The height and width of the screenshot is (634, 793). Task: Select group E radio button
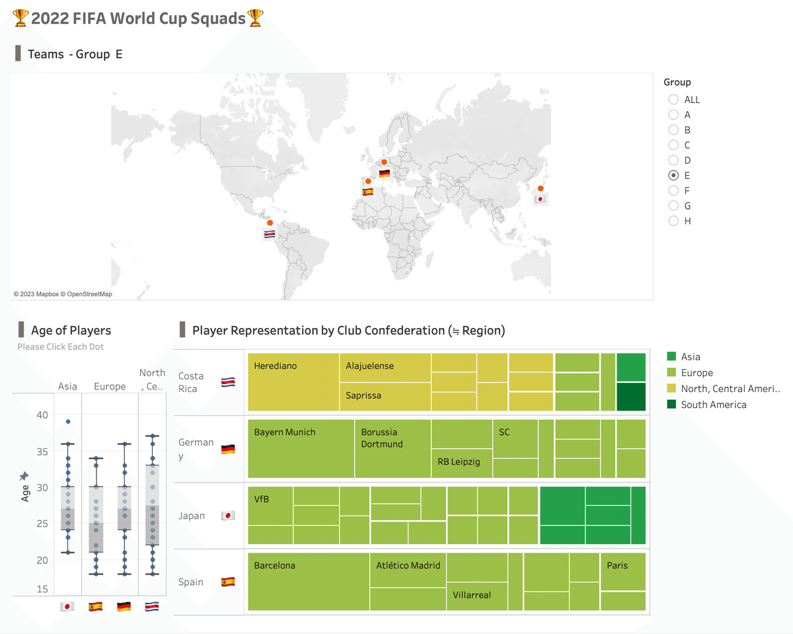click(673, 175)
